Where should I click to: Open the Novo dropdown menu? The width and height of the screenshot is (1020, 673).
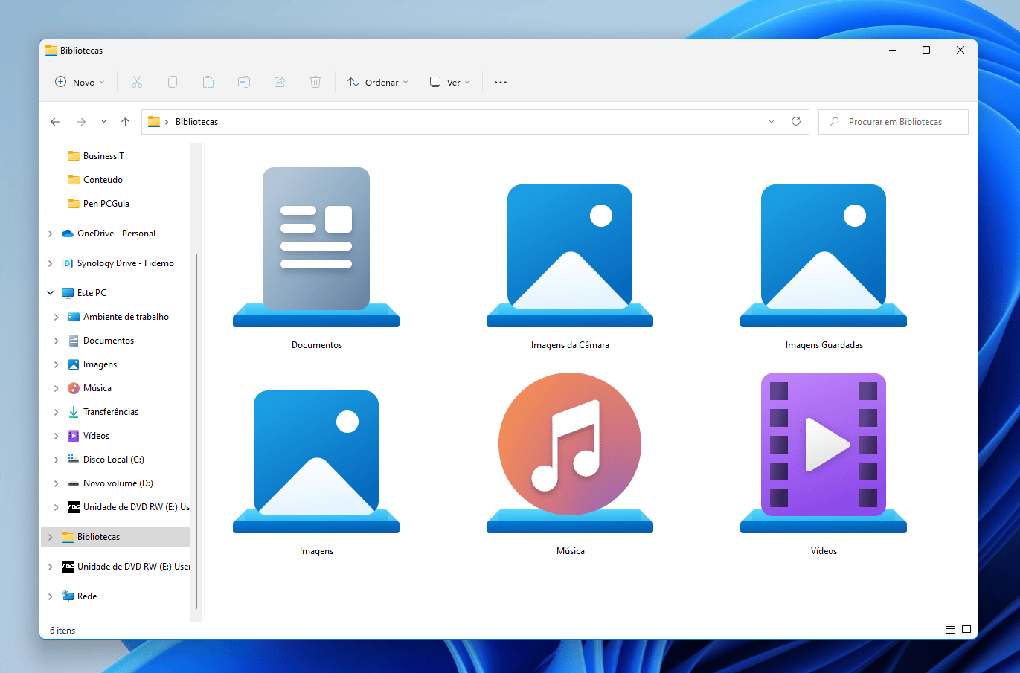pos(80,82)
